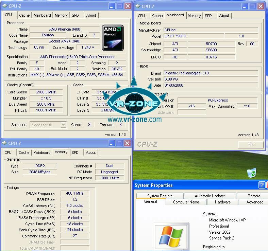Click Bank Cycle Time value 24 clocks

click(x=75, y=230)
